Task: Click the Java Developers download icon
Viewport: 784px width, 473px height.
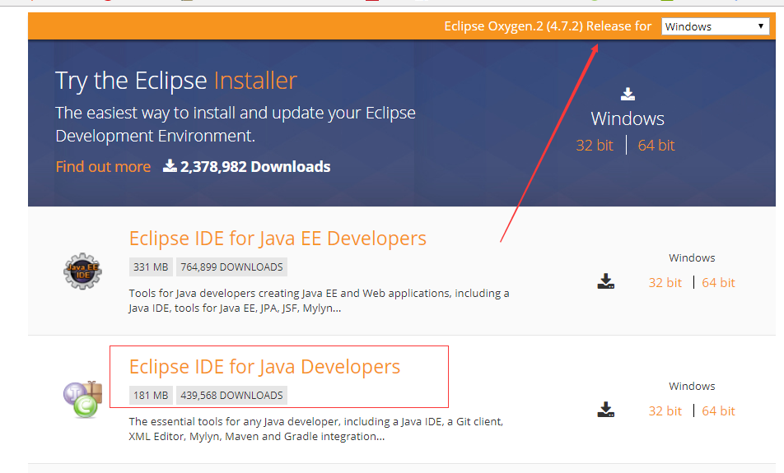Action: [x=606, y=410]
